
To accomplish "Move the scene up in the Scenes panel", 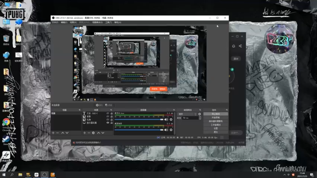I will (x=63, y=133).
